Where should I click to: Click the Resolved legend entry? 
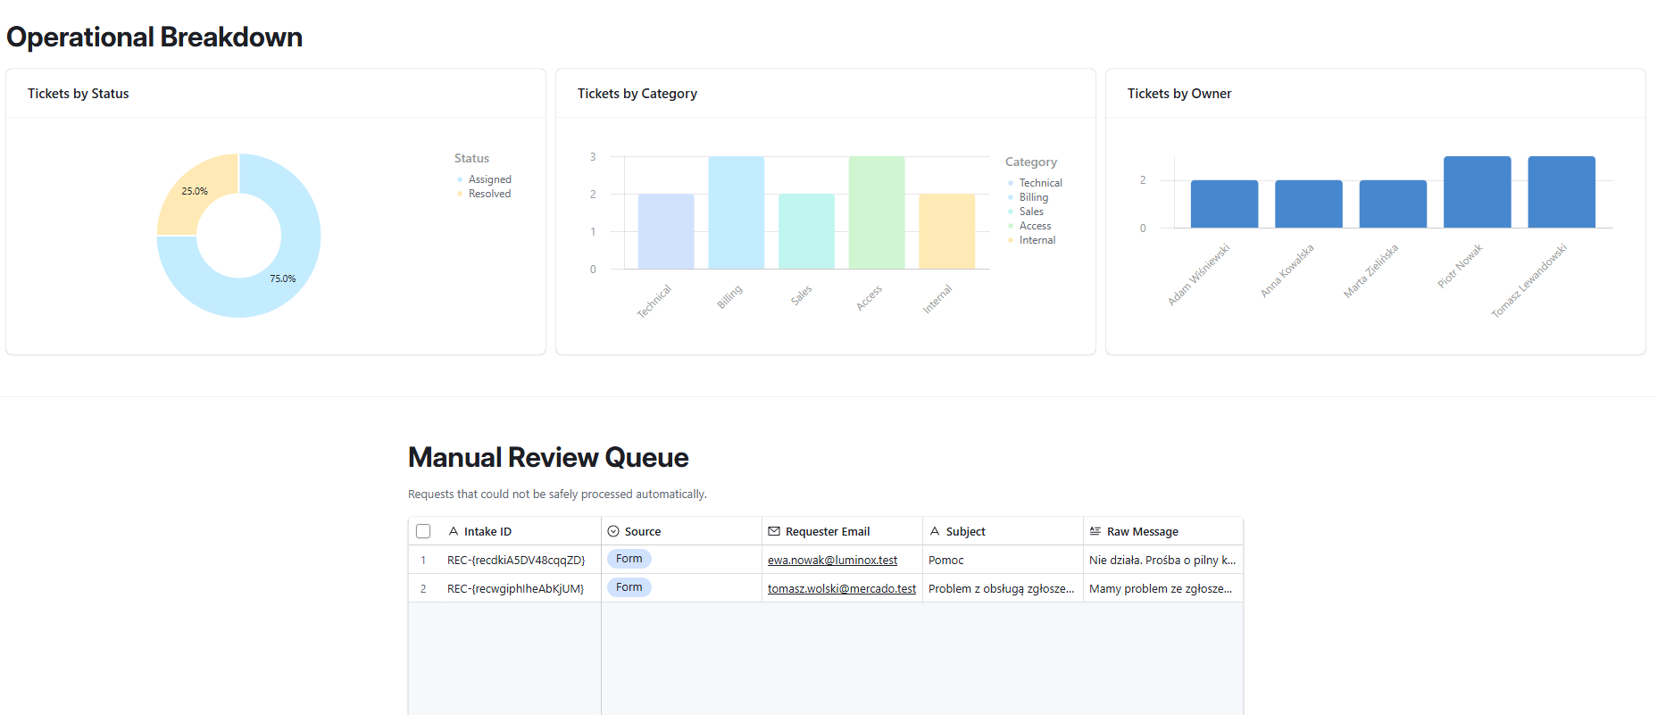pyautogui.click(x=484, y=194)
